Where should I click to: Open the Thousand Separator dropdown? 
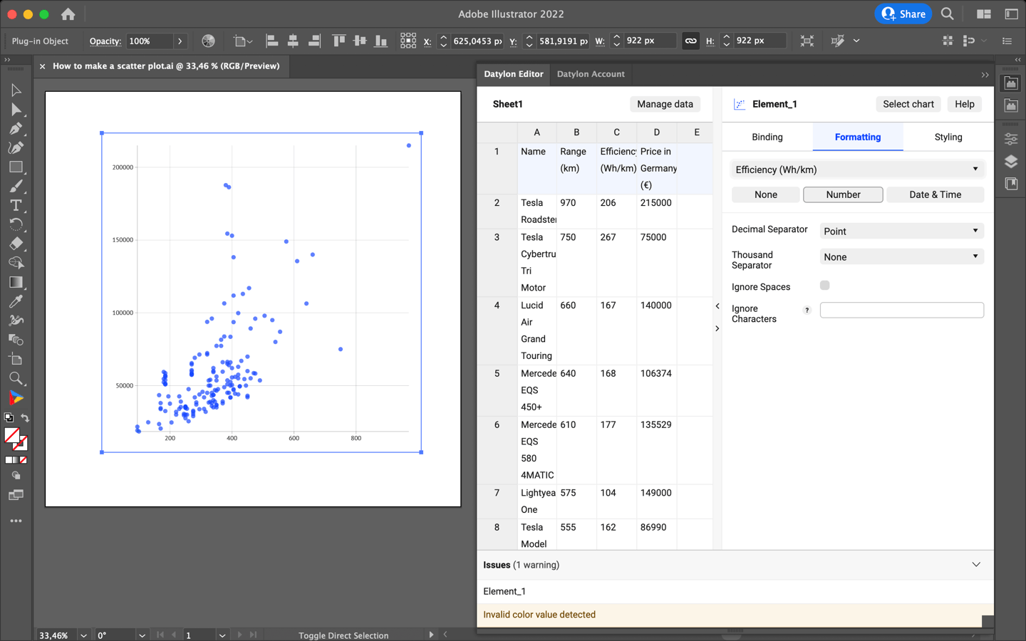[901, 256]
